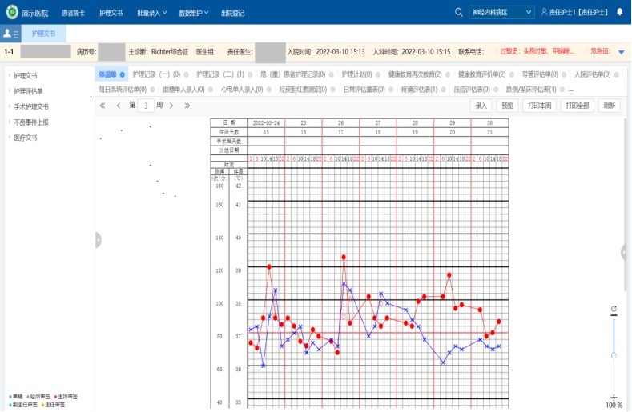
Task: Switch to 护理记录 (一) tab
Action: point(156,74)
